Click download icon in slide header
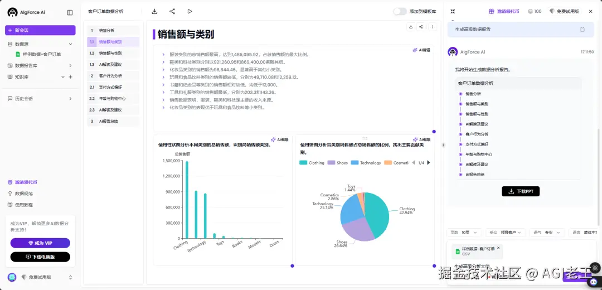602x290 pixels. [x=411, y=27]
